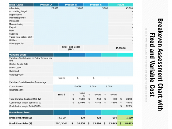The image size is (172, 129).
Task: Select the Advertising row label
Action: point(15,8)
